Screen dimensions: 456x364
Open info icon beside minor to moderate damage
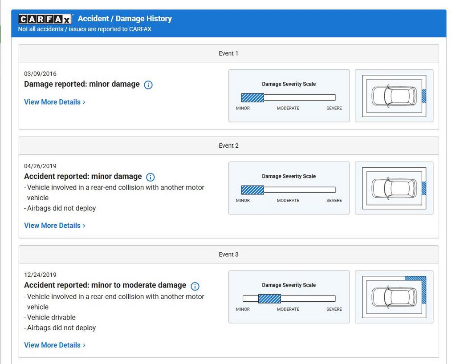(195, 286)
